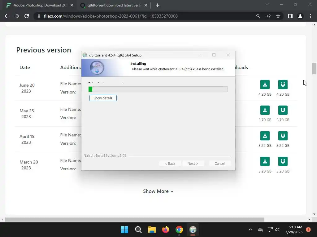Click 'Nullsoft Install System v3.08' text

105,156
